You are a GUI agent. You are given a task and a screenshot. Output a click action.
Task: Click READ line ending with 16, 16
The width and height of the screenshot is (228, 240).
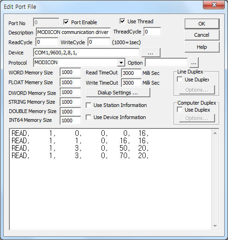click(x=80, y=140)
